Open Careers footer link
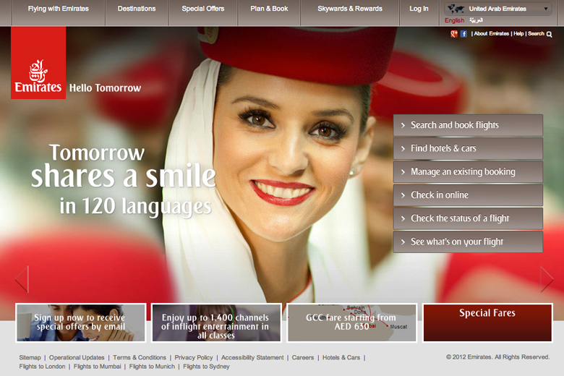The width and height of the screenshot is (564, 376). click(x=303, y=358)
